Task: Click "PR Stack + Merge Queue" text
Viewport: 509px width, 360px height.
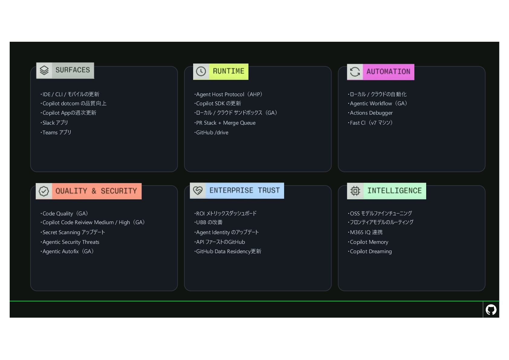Action: click(x=225, y=123)
